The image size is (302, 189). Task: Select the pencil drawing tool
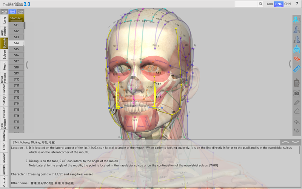[x=297, y=102]
